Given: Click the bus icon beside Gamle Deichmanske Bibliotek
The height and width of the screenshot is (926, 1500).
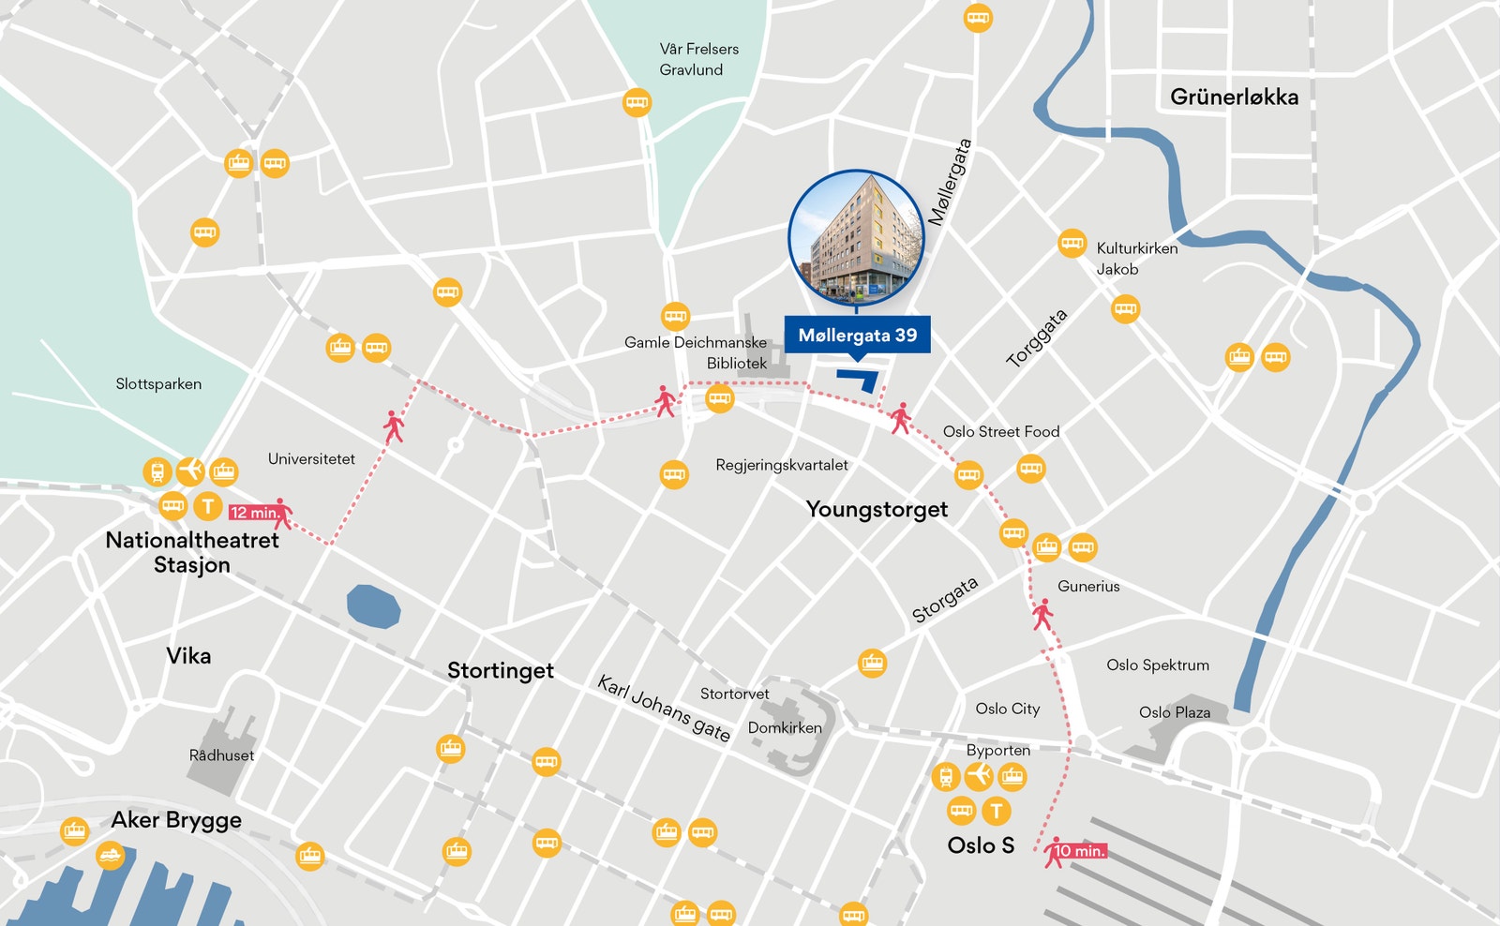Looking at the screenshot, I should tap(675, 316).
